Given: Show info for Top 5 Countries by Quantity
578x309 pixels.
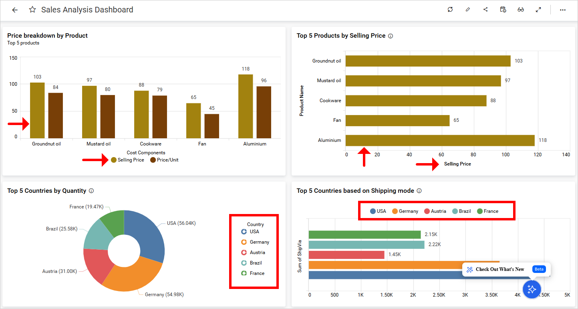Looking at the screenshot, I should [x=91, y=191].
